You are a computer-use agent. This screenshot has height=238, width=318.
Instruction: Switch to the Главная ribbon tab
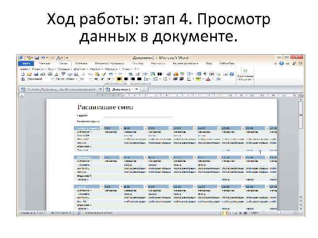(45, 63)
